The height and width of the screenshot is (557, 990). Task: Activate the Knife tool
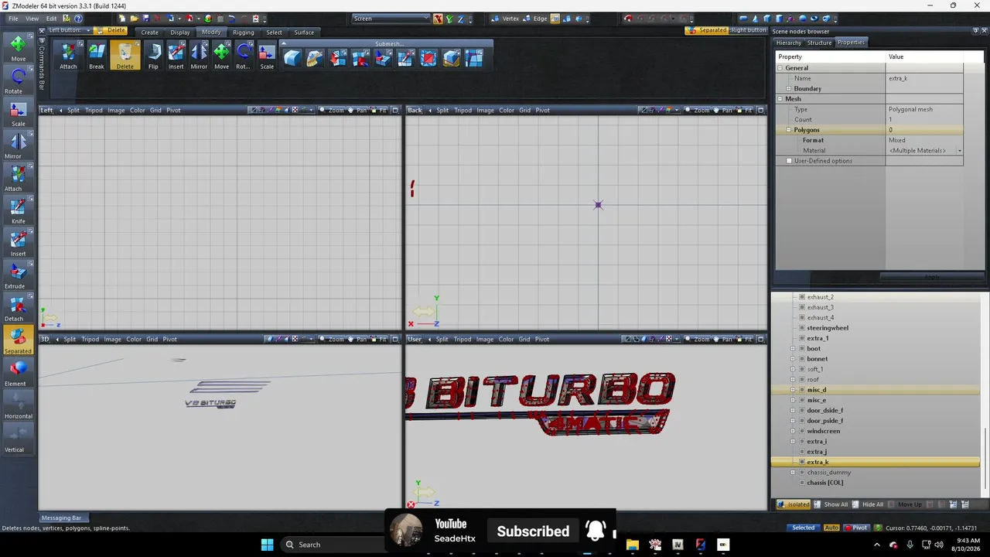pos(18,210)
